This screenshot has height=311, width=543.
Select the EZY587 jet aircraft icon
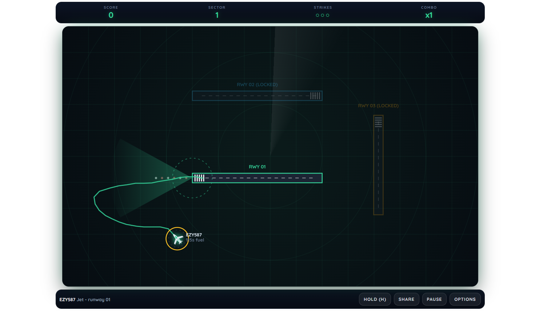[x=177, y=239]
